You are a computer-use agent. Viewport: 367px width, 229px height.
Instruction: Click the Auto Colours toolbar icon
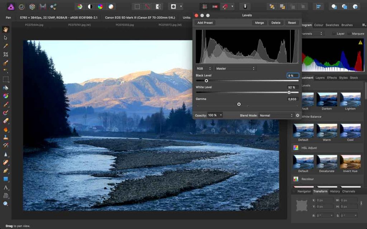coord(101,6)
